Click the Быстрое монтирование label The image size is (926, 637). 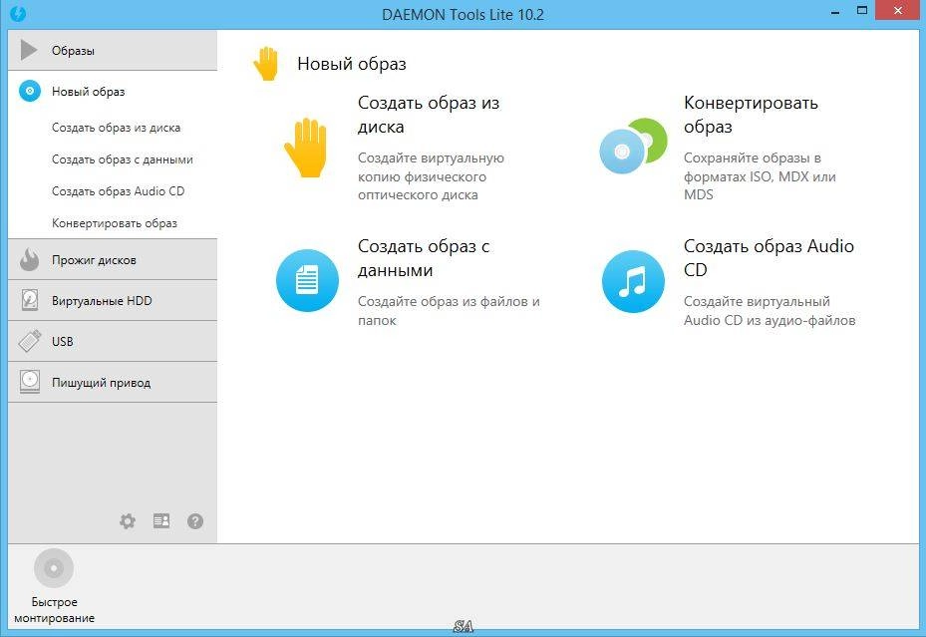click(54, 610)
